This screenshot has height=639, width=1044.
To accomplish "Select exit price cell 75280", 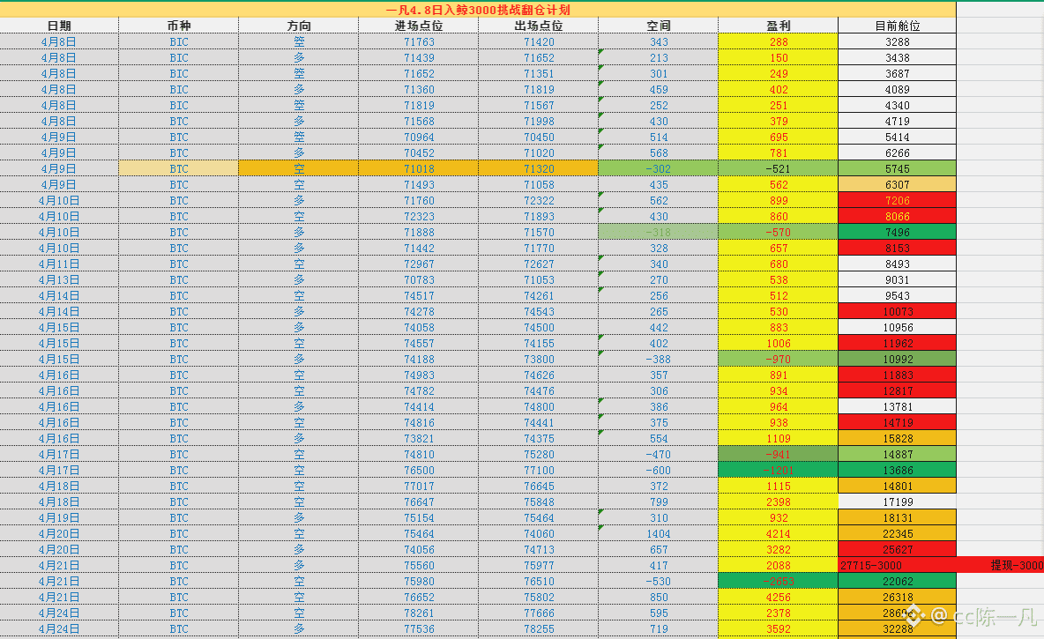I will [538, 454].
